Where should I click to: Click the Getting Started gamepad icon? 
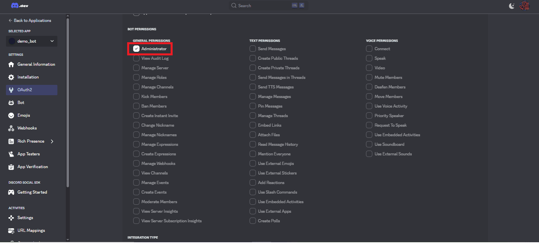coord(11,192)
